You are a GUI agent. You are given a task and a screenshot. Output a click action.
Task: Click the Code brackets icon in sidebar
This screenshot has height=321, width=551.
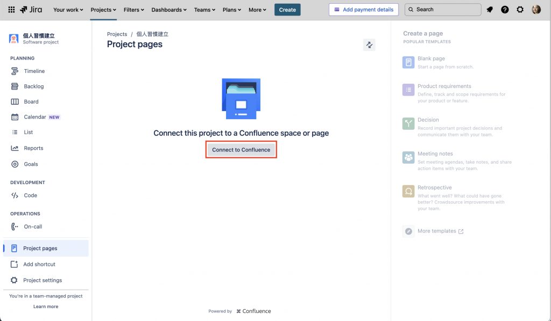tap(15, 195)
